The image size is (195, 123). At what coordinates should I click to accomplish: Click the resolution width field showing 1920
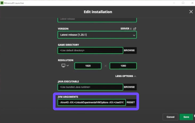(x=88, y=66)
